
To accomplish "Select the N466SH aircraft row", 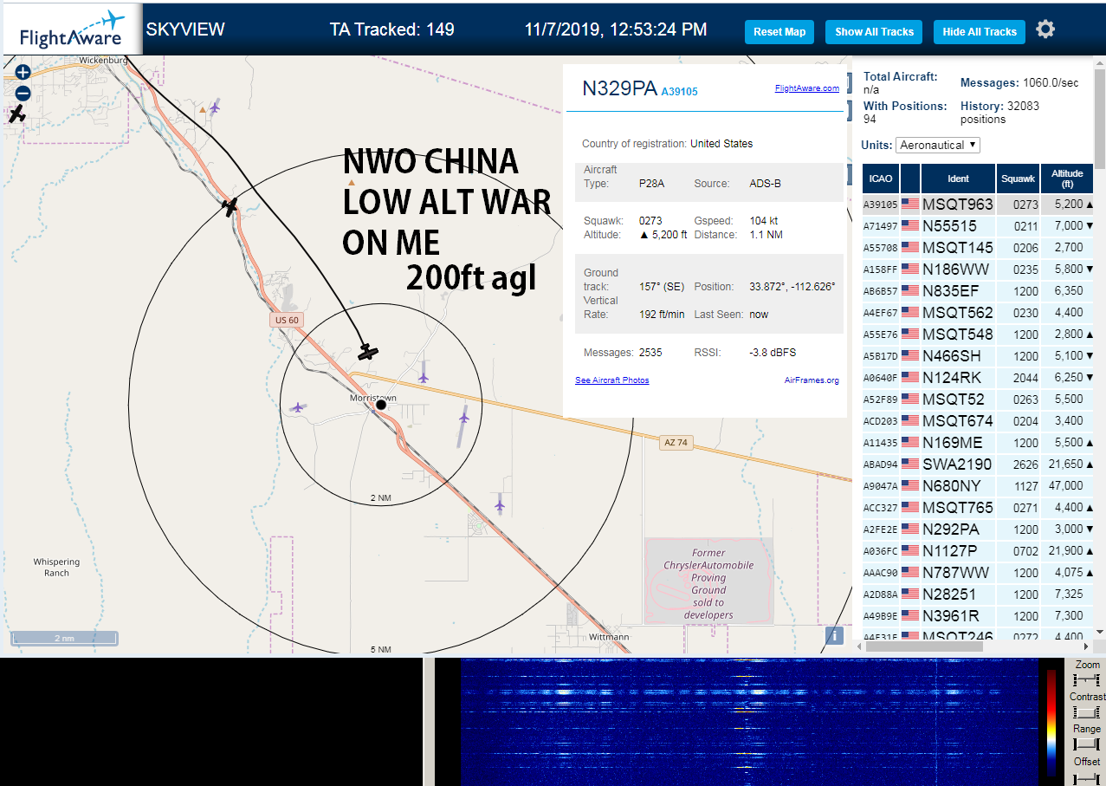I will pyautogui.click(x=978, y=356).
